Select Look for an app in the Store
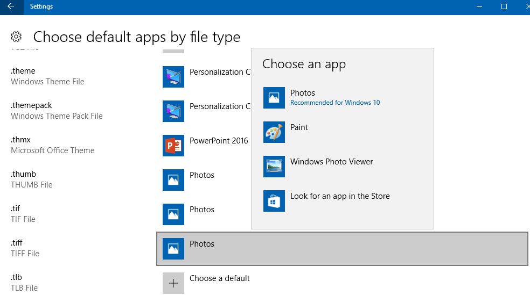 point(343,201)
